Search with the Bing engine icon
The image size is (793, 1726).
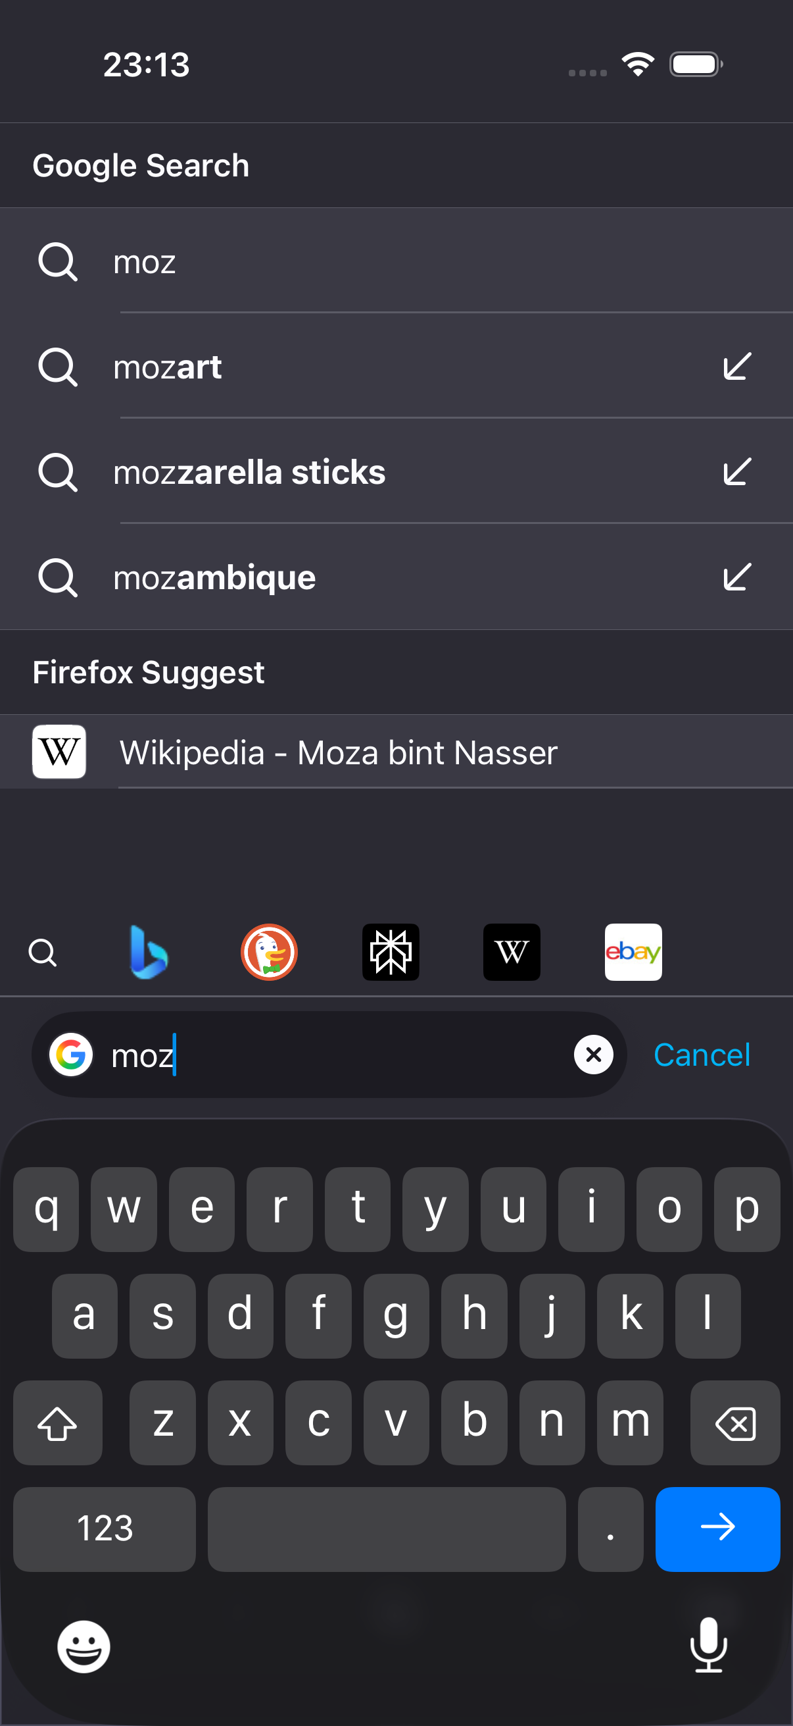coord(148,952)
